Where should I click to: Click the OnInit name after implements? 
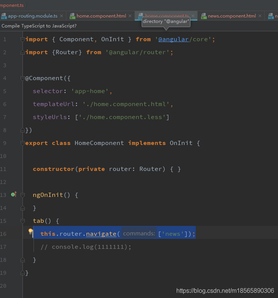181,143
